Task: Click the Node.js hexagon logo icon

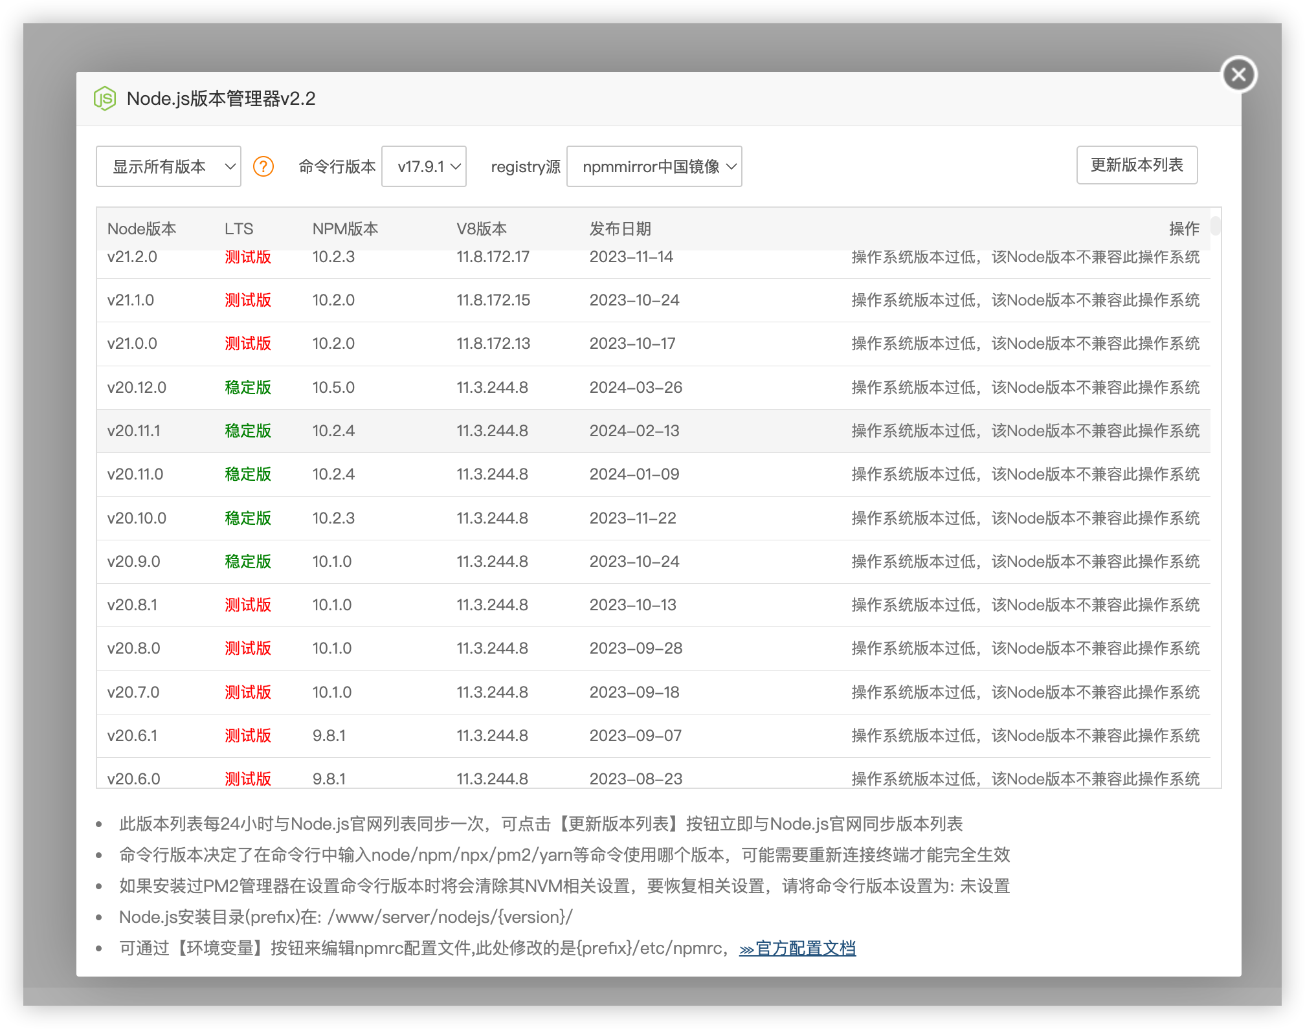Action: pos(105,98)
